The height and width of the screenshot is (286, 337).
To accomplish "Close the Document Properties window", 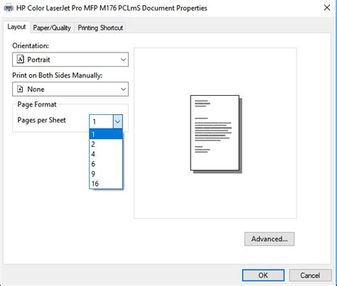I will [327, 8].
